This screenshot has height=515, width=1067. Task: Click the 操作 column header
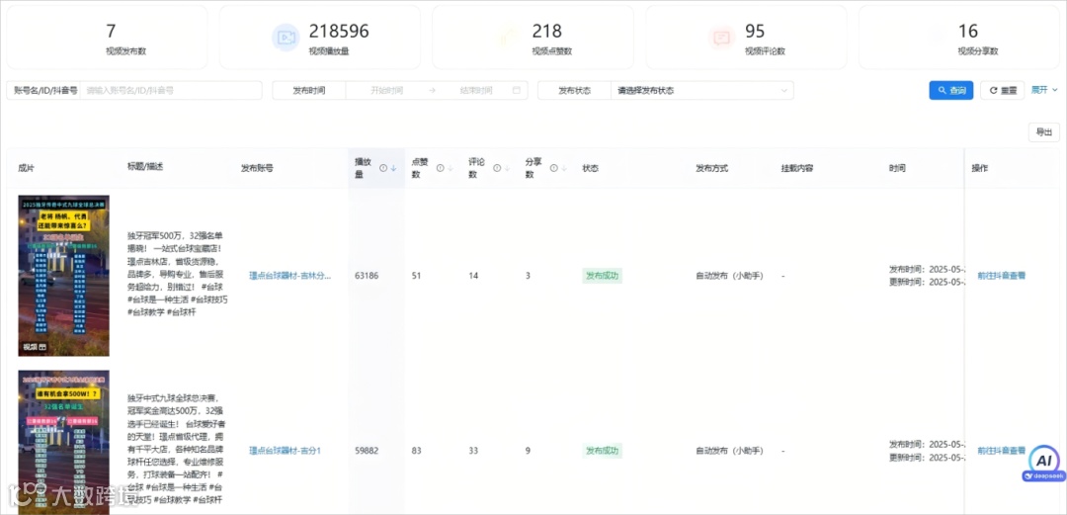[x=979, y=168]
